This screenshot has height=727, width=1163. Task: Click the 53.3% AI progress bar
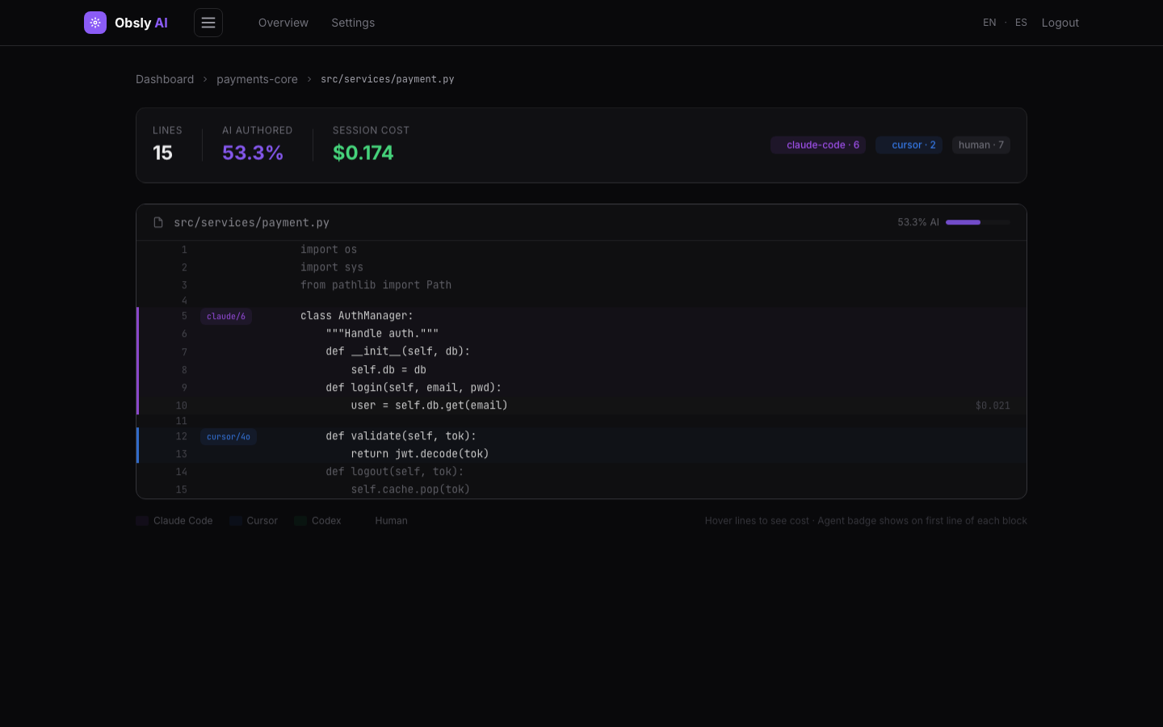tap(978, 222)
